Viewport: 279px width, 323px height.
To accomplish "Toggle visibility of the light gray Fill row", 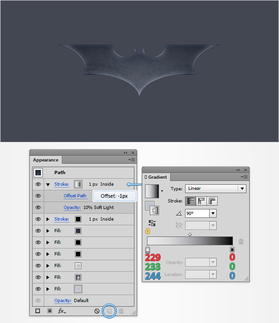I will pyautogui.click(x=38, y=289).
